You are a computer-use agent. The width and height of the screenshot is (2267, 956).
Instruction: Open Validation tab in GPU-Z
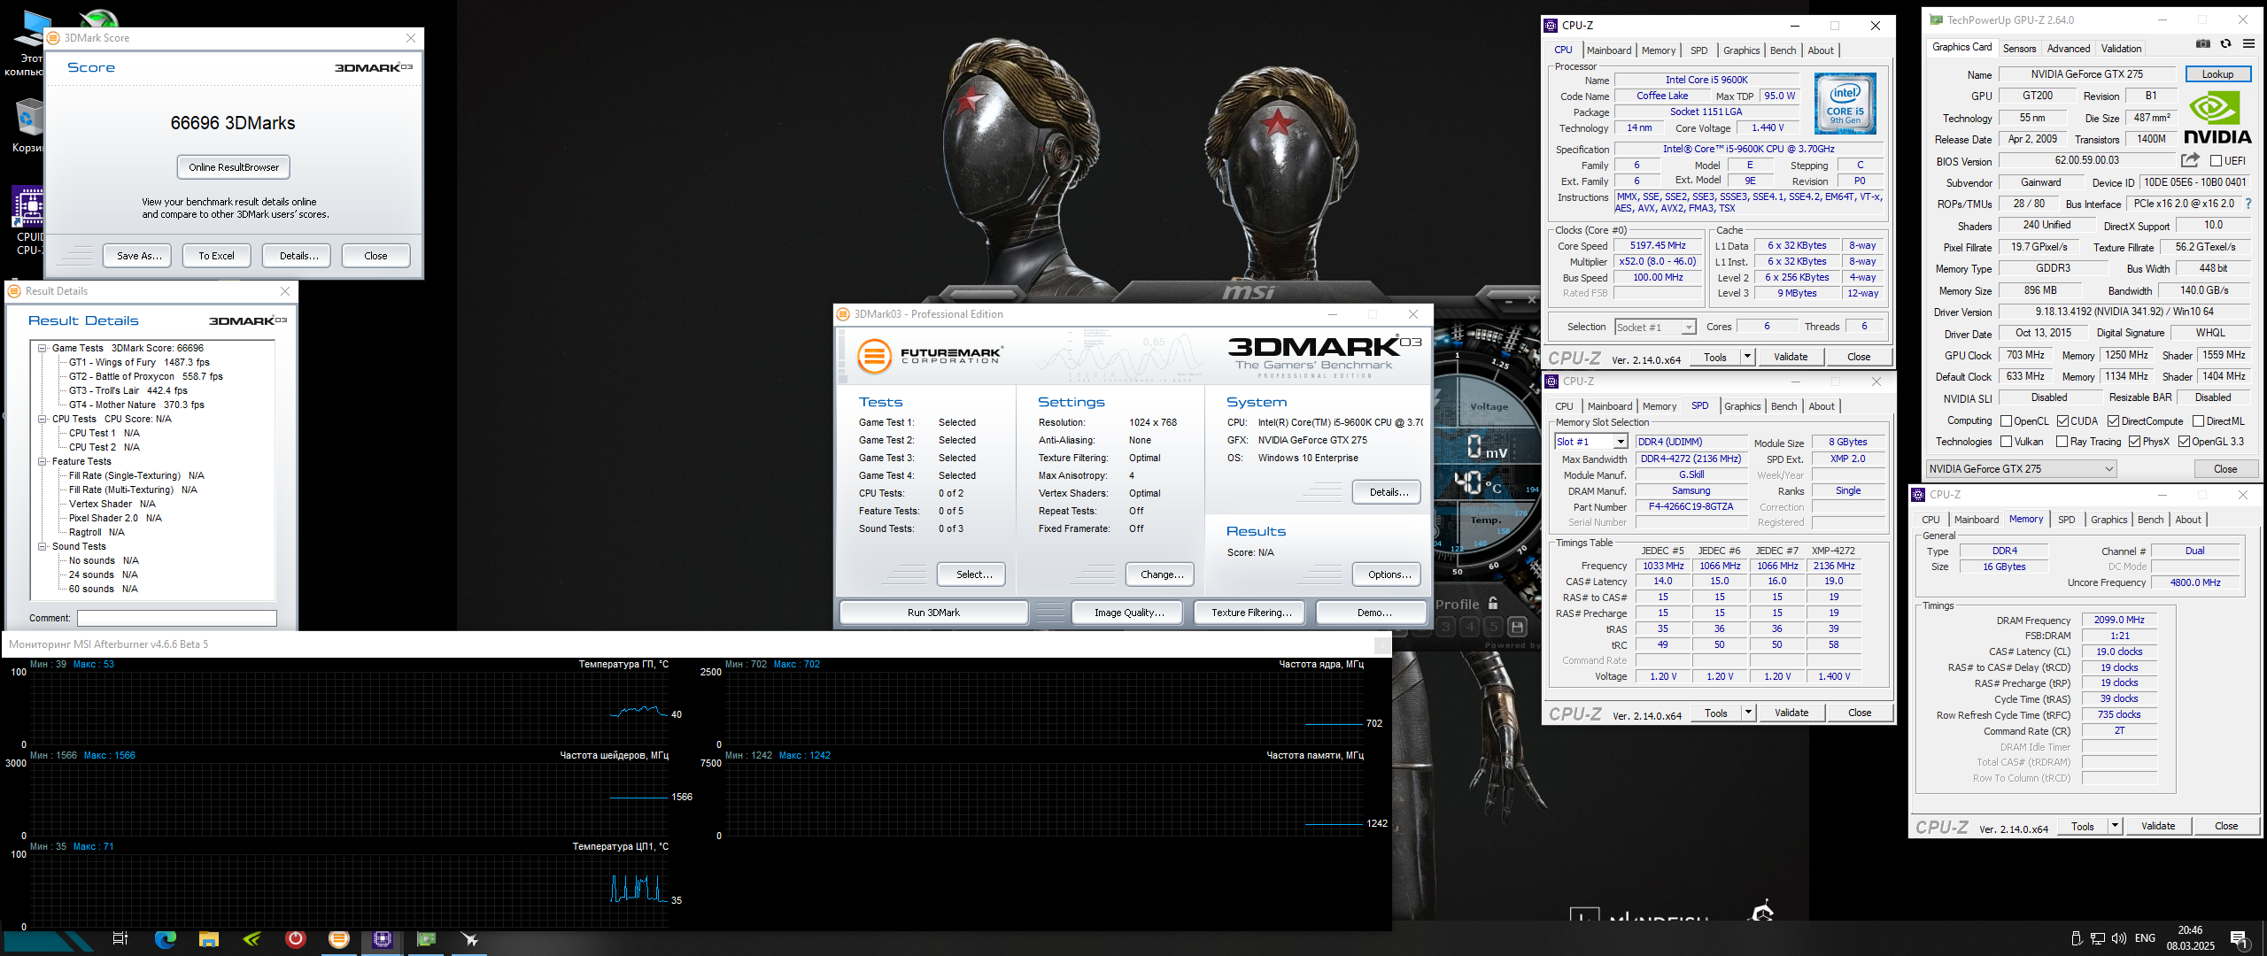[2121, 49]
